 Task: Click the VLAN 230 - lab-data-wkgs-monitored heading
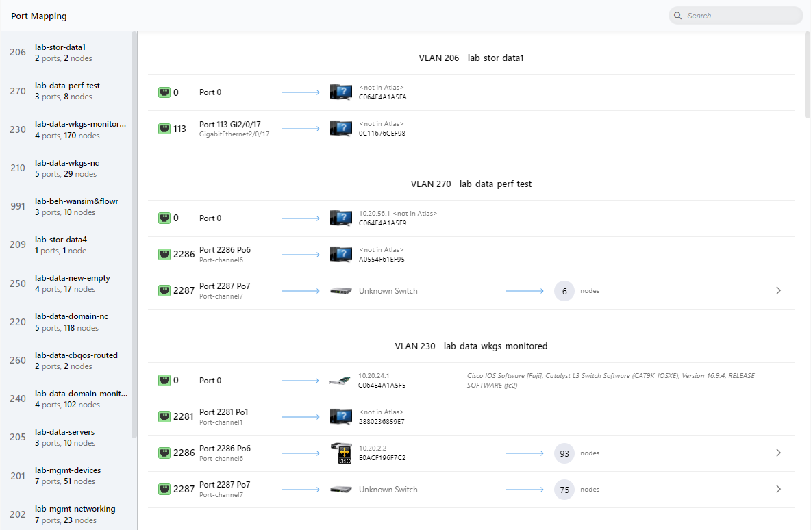click(471, 346)
